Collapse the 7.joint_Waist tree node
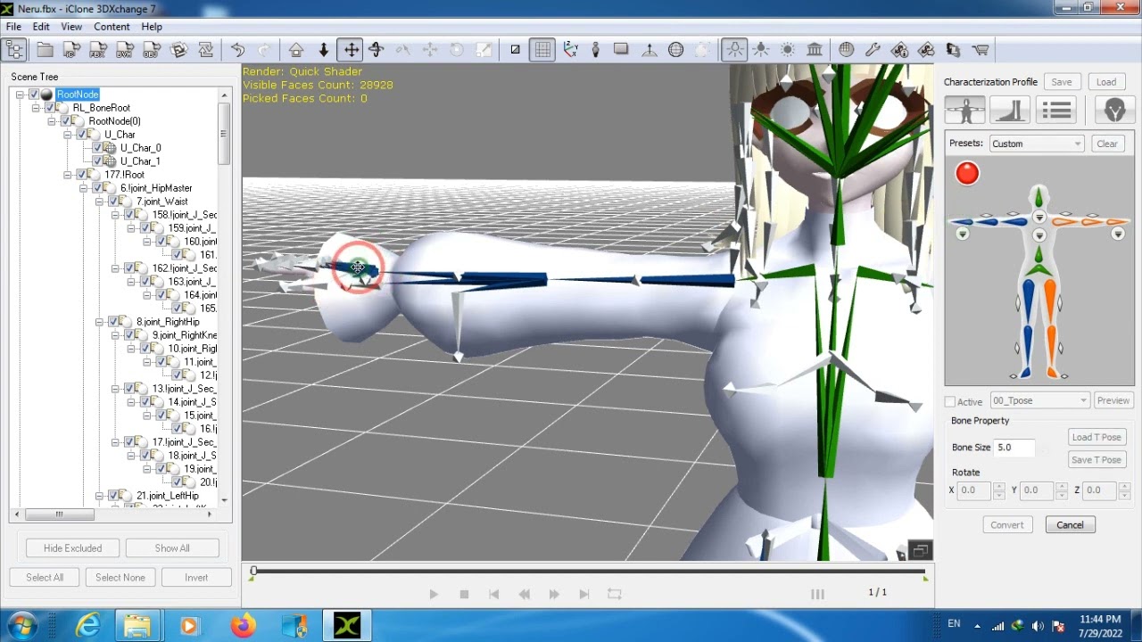The image size is (1142, 642). click(100, 202)
